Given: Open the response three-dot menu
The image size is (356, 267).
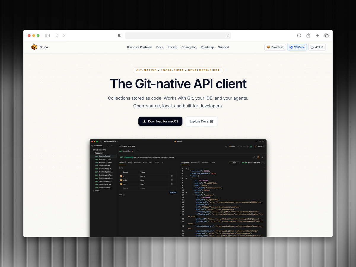Looking at the screenshot, I should (263, 163).
